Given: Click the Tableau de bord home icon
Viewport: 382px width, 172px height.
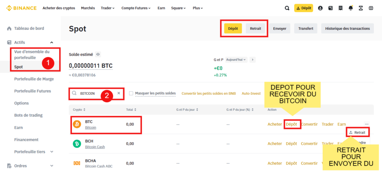Looking at the screenshot, I should point(9,28).
